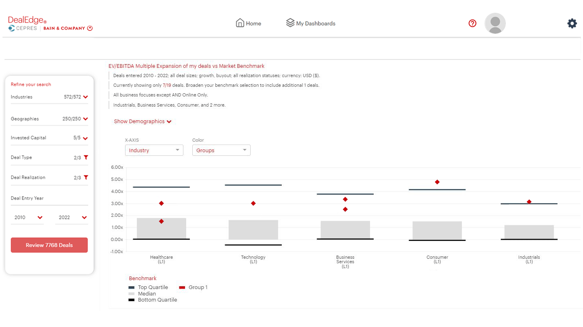This screenshot has width=583, height=327.
Task: Click the Deal Realization filter funnel icon
Action: pyautogui.click(x=85, y=177)
